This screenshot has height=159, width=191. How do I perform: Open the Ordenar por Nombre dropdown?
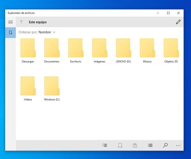point(37,32)
